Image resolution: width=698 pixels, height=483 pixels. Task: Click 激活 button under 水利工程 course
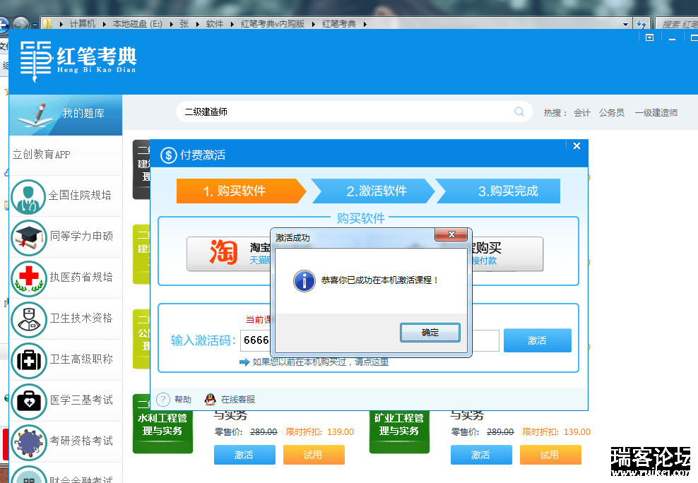(x=244, y=455)
